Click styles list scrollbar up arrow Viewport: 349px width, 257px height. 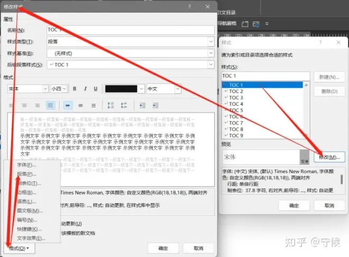pyautogui.click(x=306, y=85)
